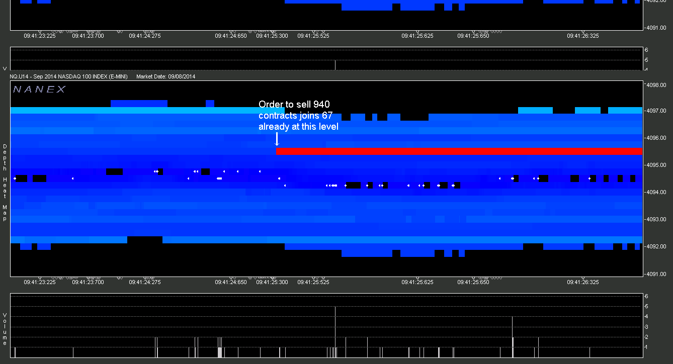The image size is (673, 364).
Task: Click 09:41:24:275 under the Depth Heat Map
Action: pos(145,282)
